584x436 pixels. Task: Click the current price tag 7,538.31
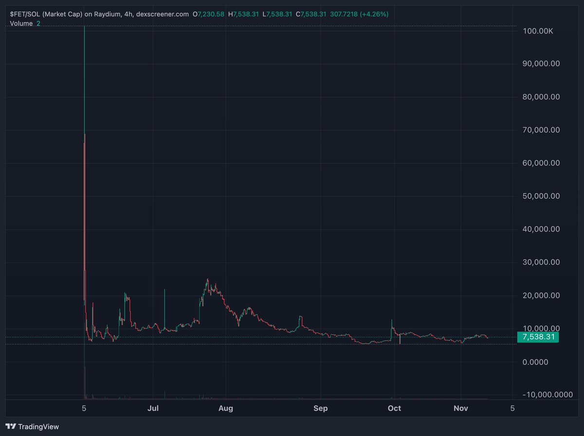tap(538, 337)
